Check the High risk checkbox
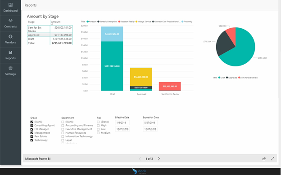The image size is (281, 175). pyautogui.click(x=98, y=126)
